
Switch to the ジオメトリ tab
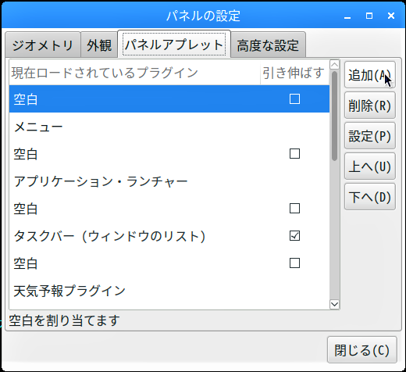(x=43, y=45)
